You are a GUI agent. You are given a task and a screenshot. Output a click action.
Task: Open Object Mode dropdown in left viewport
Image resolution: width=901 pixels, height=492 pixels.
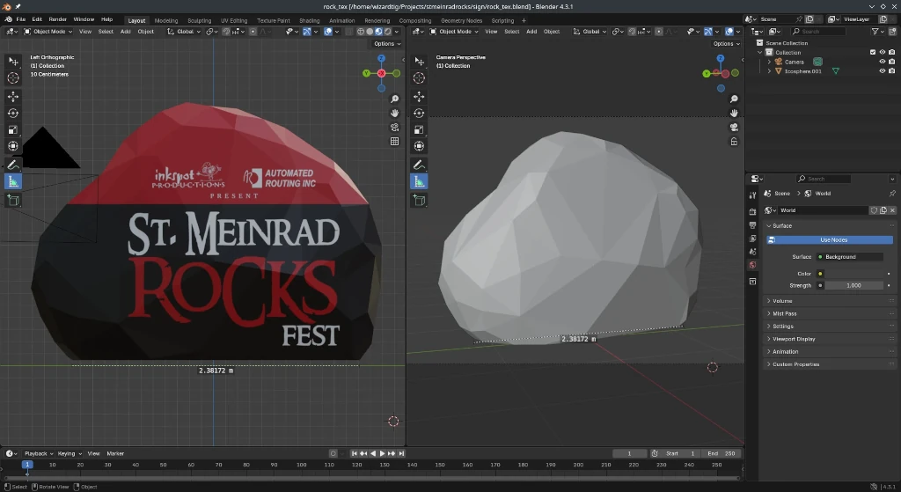pos(48,32)
